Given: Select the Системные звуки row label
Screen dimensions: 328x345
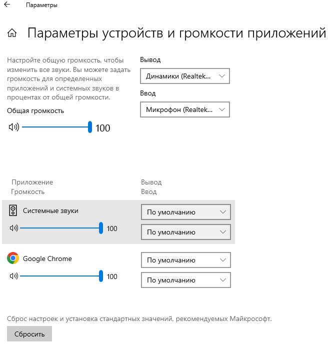Looking at the screenshot, I should click(50, 211).
